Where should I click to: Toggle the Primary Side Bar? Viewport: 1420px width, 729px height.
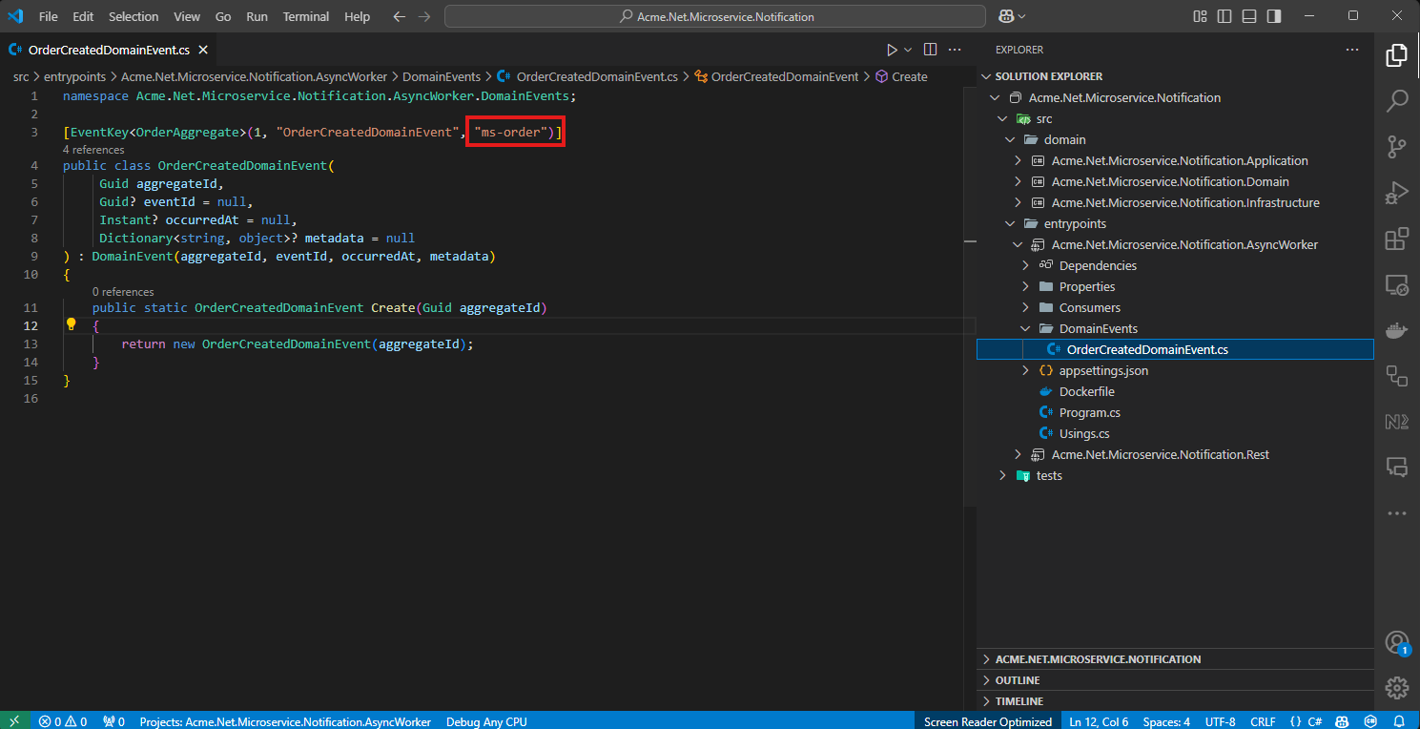pyautogui.click(x=1224, y=16)
